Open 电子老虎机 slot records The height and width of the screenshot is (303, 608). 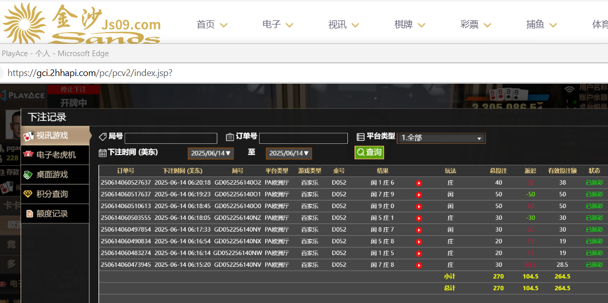click(55, 155)
